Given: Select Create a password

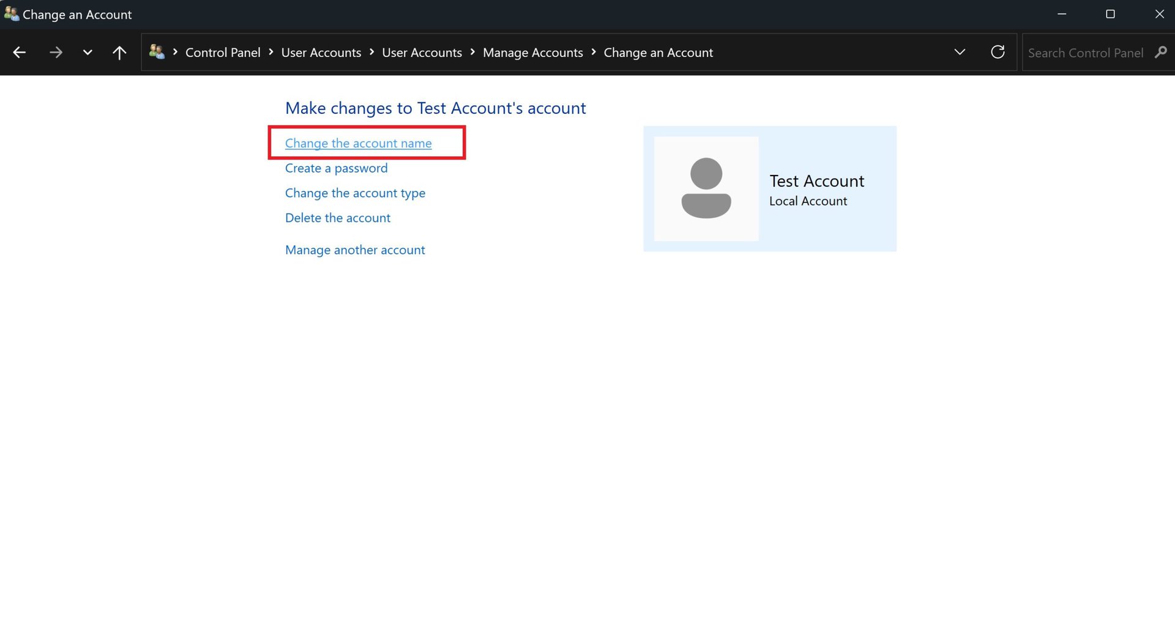Looking at the screenshot, I should (336, 168).
